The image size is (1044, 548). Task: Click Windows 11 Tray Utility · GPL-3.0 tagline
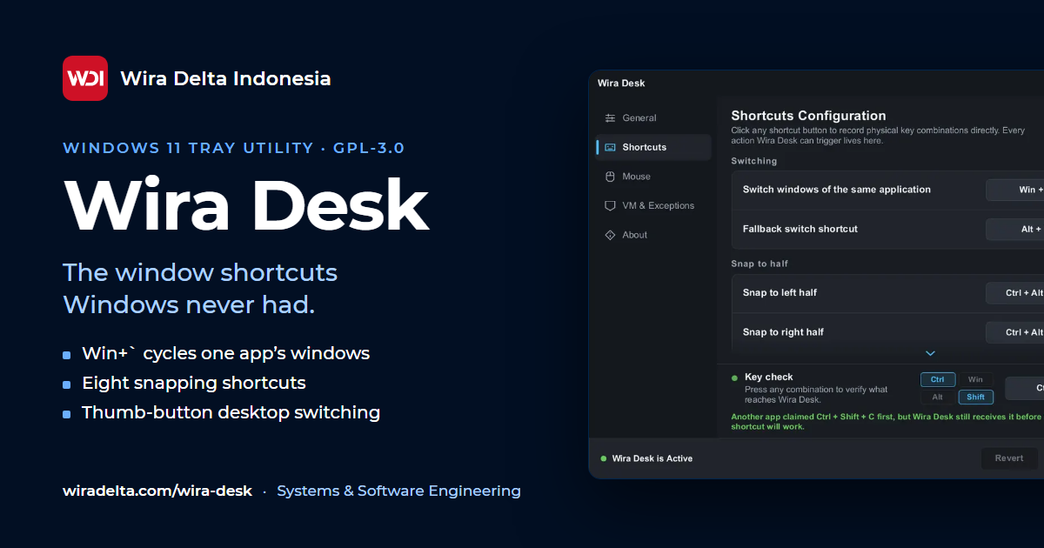[x=234, y=148]
